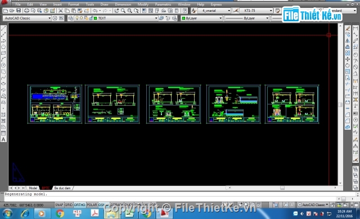Switch to the Model tab
This screenshot has height=219, width=360.
coord(33,188)
